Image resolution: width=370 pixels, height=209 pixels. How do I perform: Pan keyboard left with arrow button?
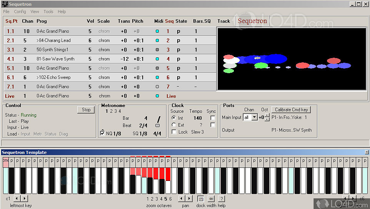[182, 199]
